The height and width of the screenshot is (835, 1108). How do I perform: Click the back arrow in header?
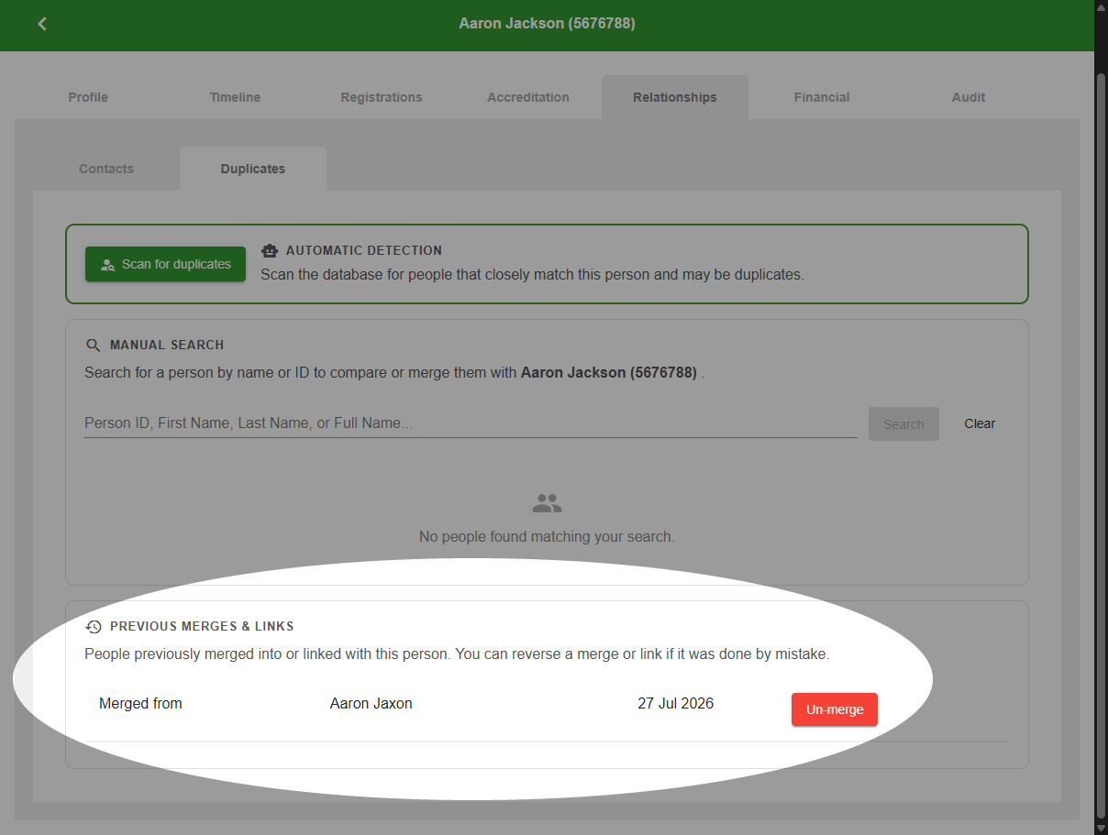point(42,24)
